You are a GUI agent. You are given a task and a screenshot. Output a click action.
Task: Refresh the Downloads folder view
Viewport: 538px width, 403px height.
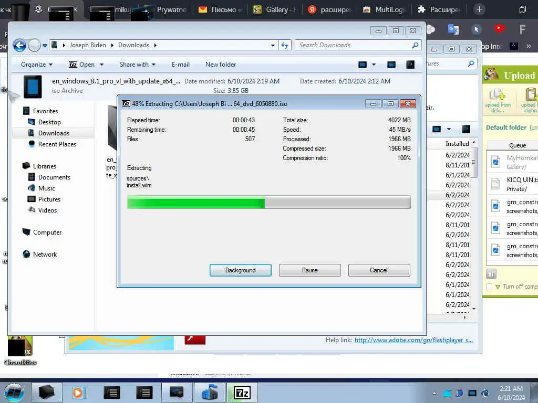pyautogui.click(x=285, y=45)
